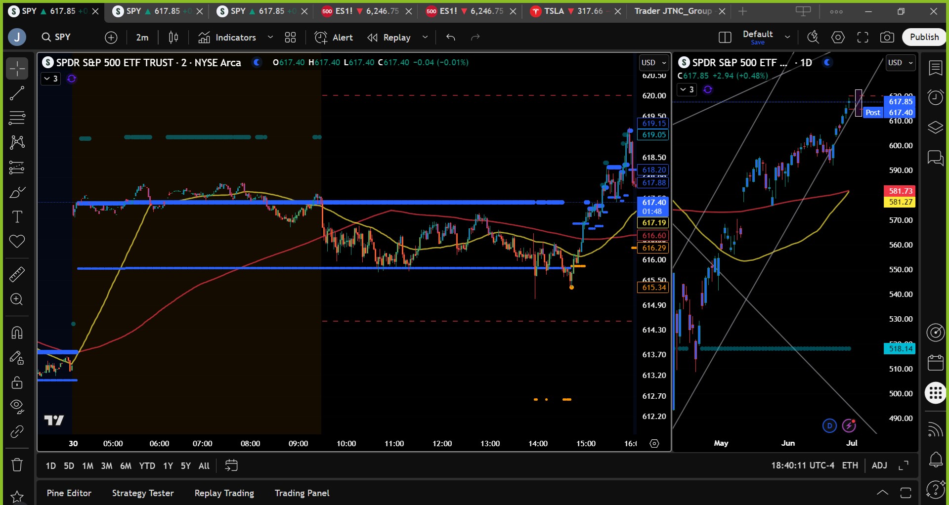Open indicator templates grid
949x505 pixels.
[291, 37]
